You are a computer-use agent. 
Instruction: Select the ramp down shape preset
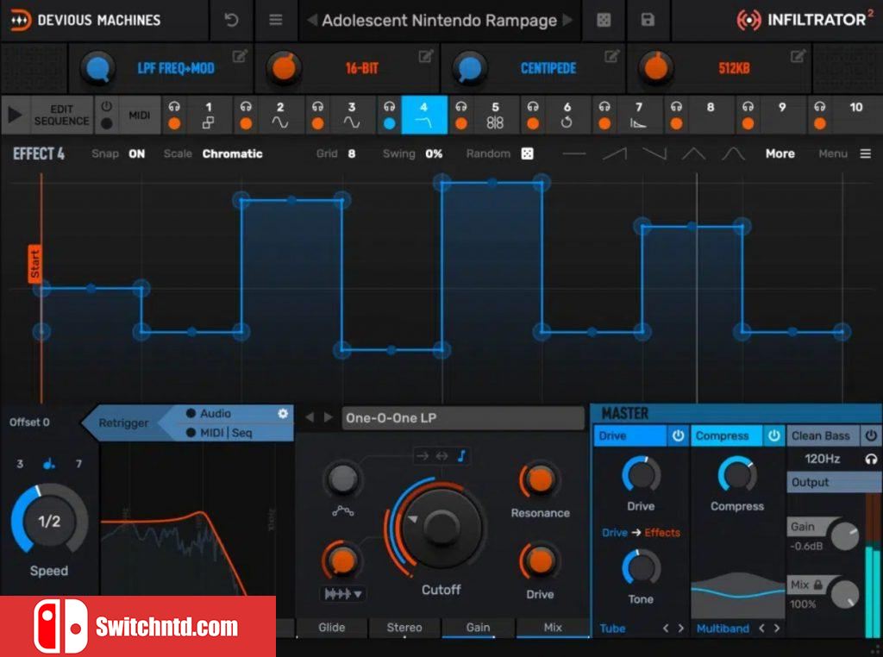pyautogui.click(x=654, y=153)
